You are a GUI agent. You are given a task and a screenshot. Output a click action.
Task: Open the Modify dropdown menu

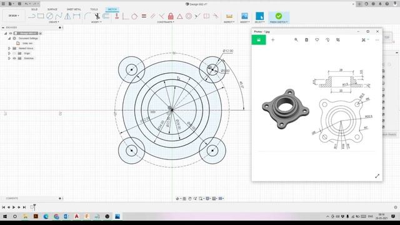[x=96, y=22]
